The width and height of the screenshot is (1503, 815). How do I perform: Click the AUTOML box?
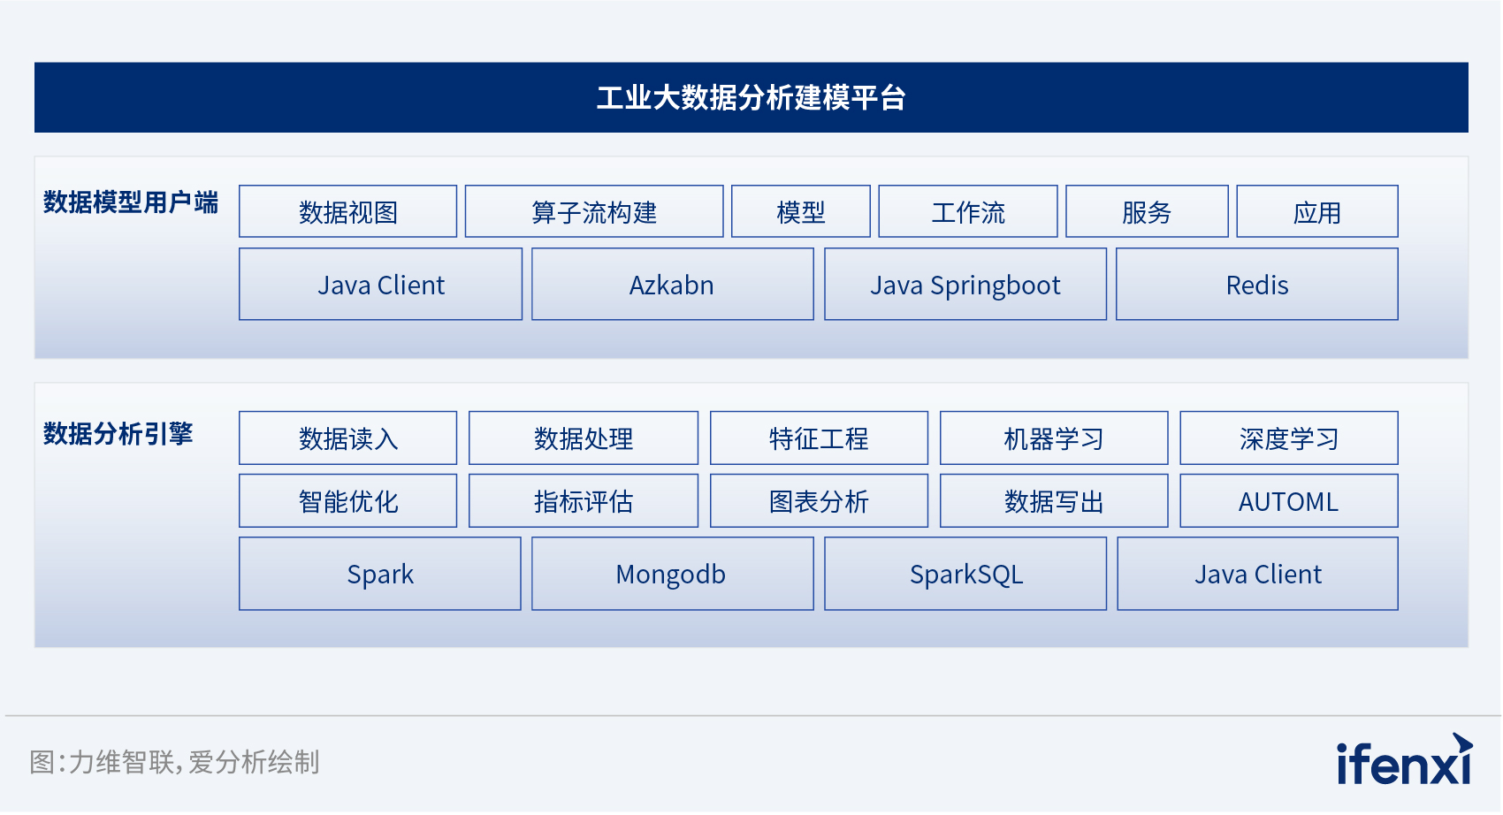(x=1288, y=501)
